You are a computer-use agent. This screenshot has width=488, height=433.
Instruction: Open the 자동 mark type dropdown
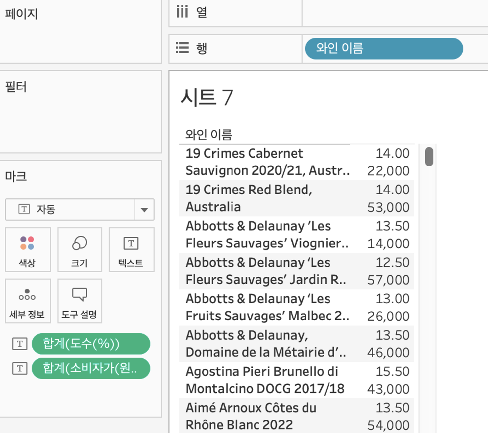tap(80, 209)
